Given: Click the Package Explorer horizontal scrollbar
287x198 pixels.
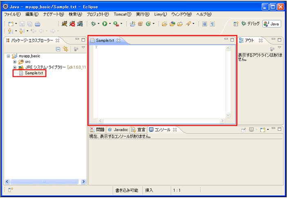Looking at the screenshot, I should pyautogui.click(x=44, y=181).
